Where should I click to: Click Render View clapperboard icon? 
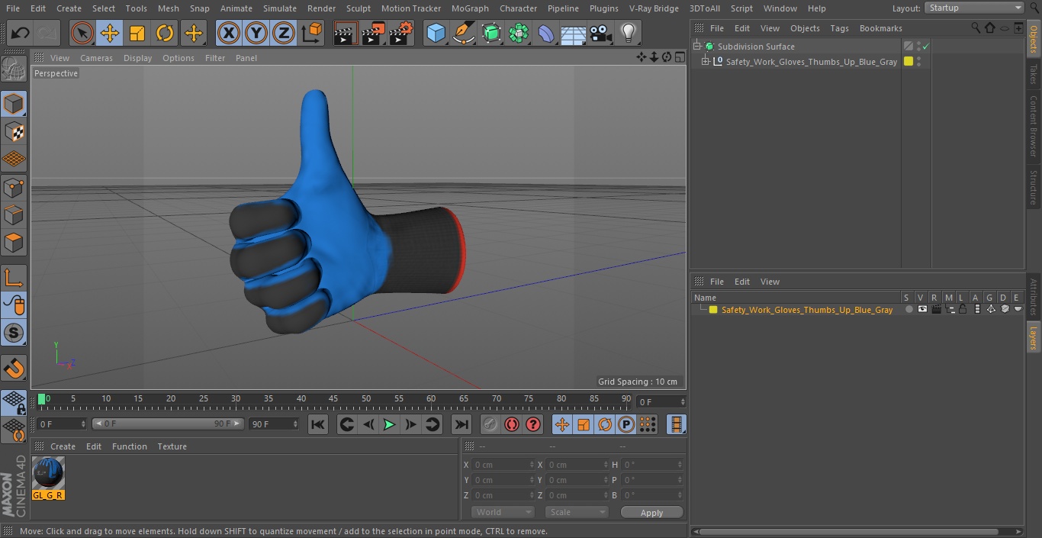click(x=346, y=34)
